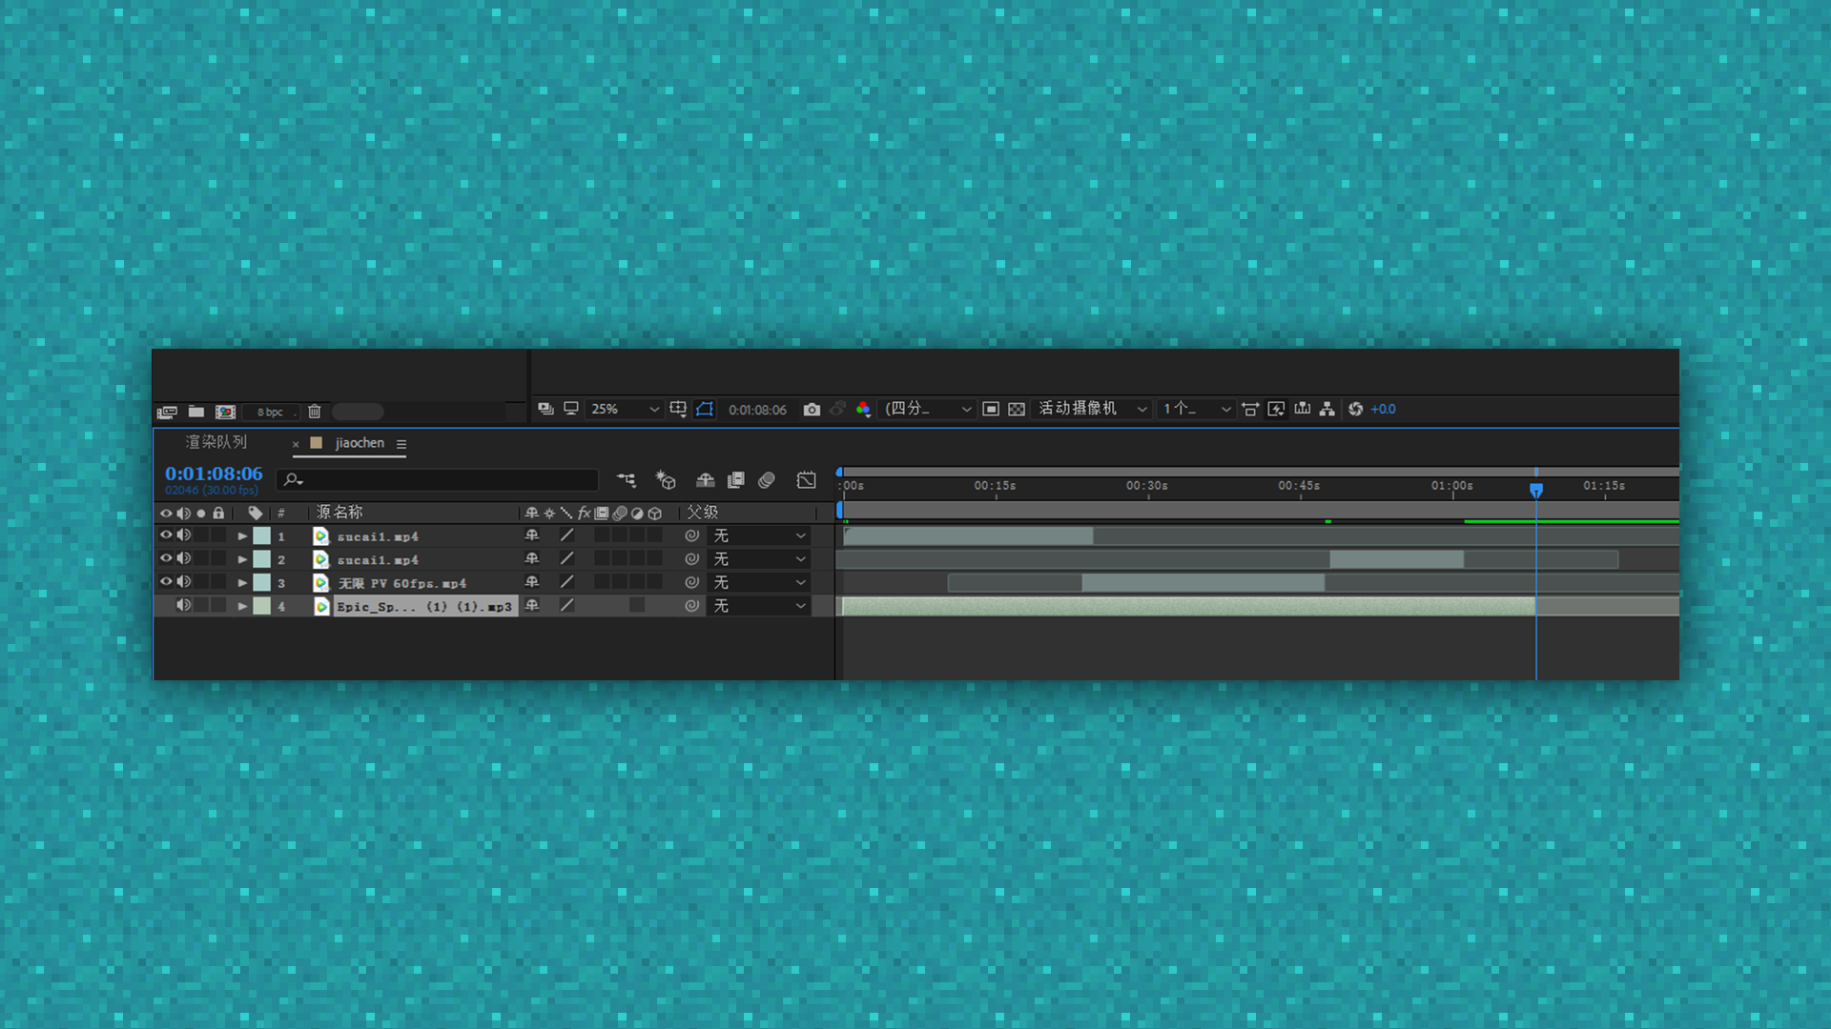Click the 00:30s mark on time ruler
The height and width of the screenshot is (1029, 1831).
point(1147,486)
